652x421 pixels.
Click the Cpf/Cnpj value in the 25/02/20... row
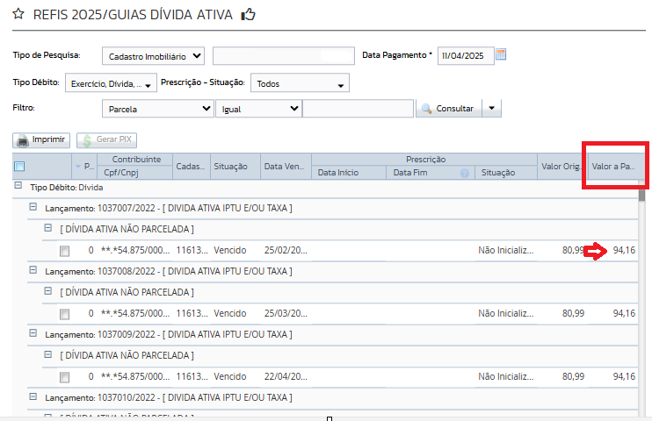[x=135, y=250]
